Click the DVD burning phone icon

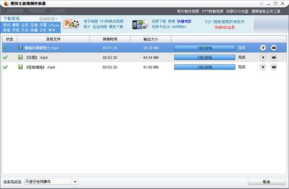[x=141, y=25]
